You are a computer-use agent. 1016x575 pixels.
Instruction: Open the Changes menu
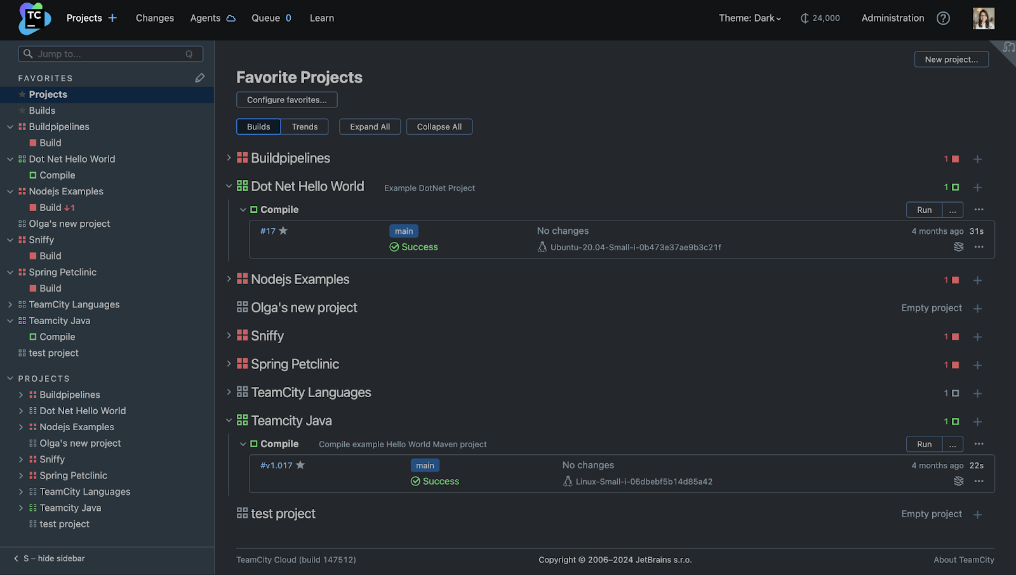click(155, 18)
